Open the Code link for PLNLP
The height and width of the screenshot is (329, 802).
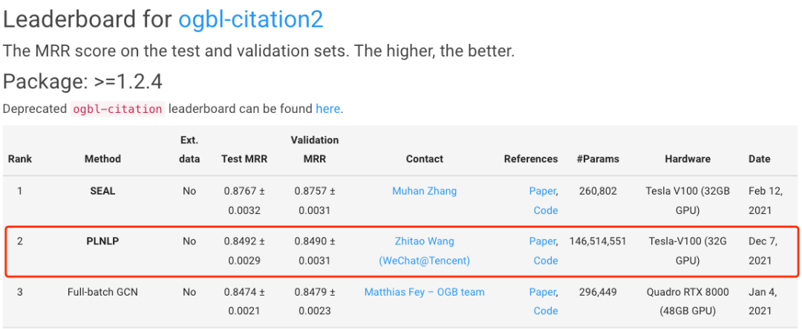546,261
